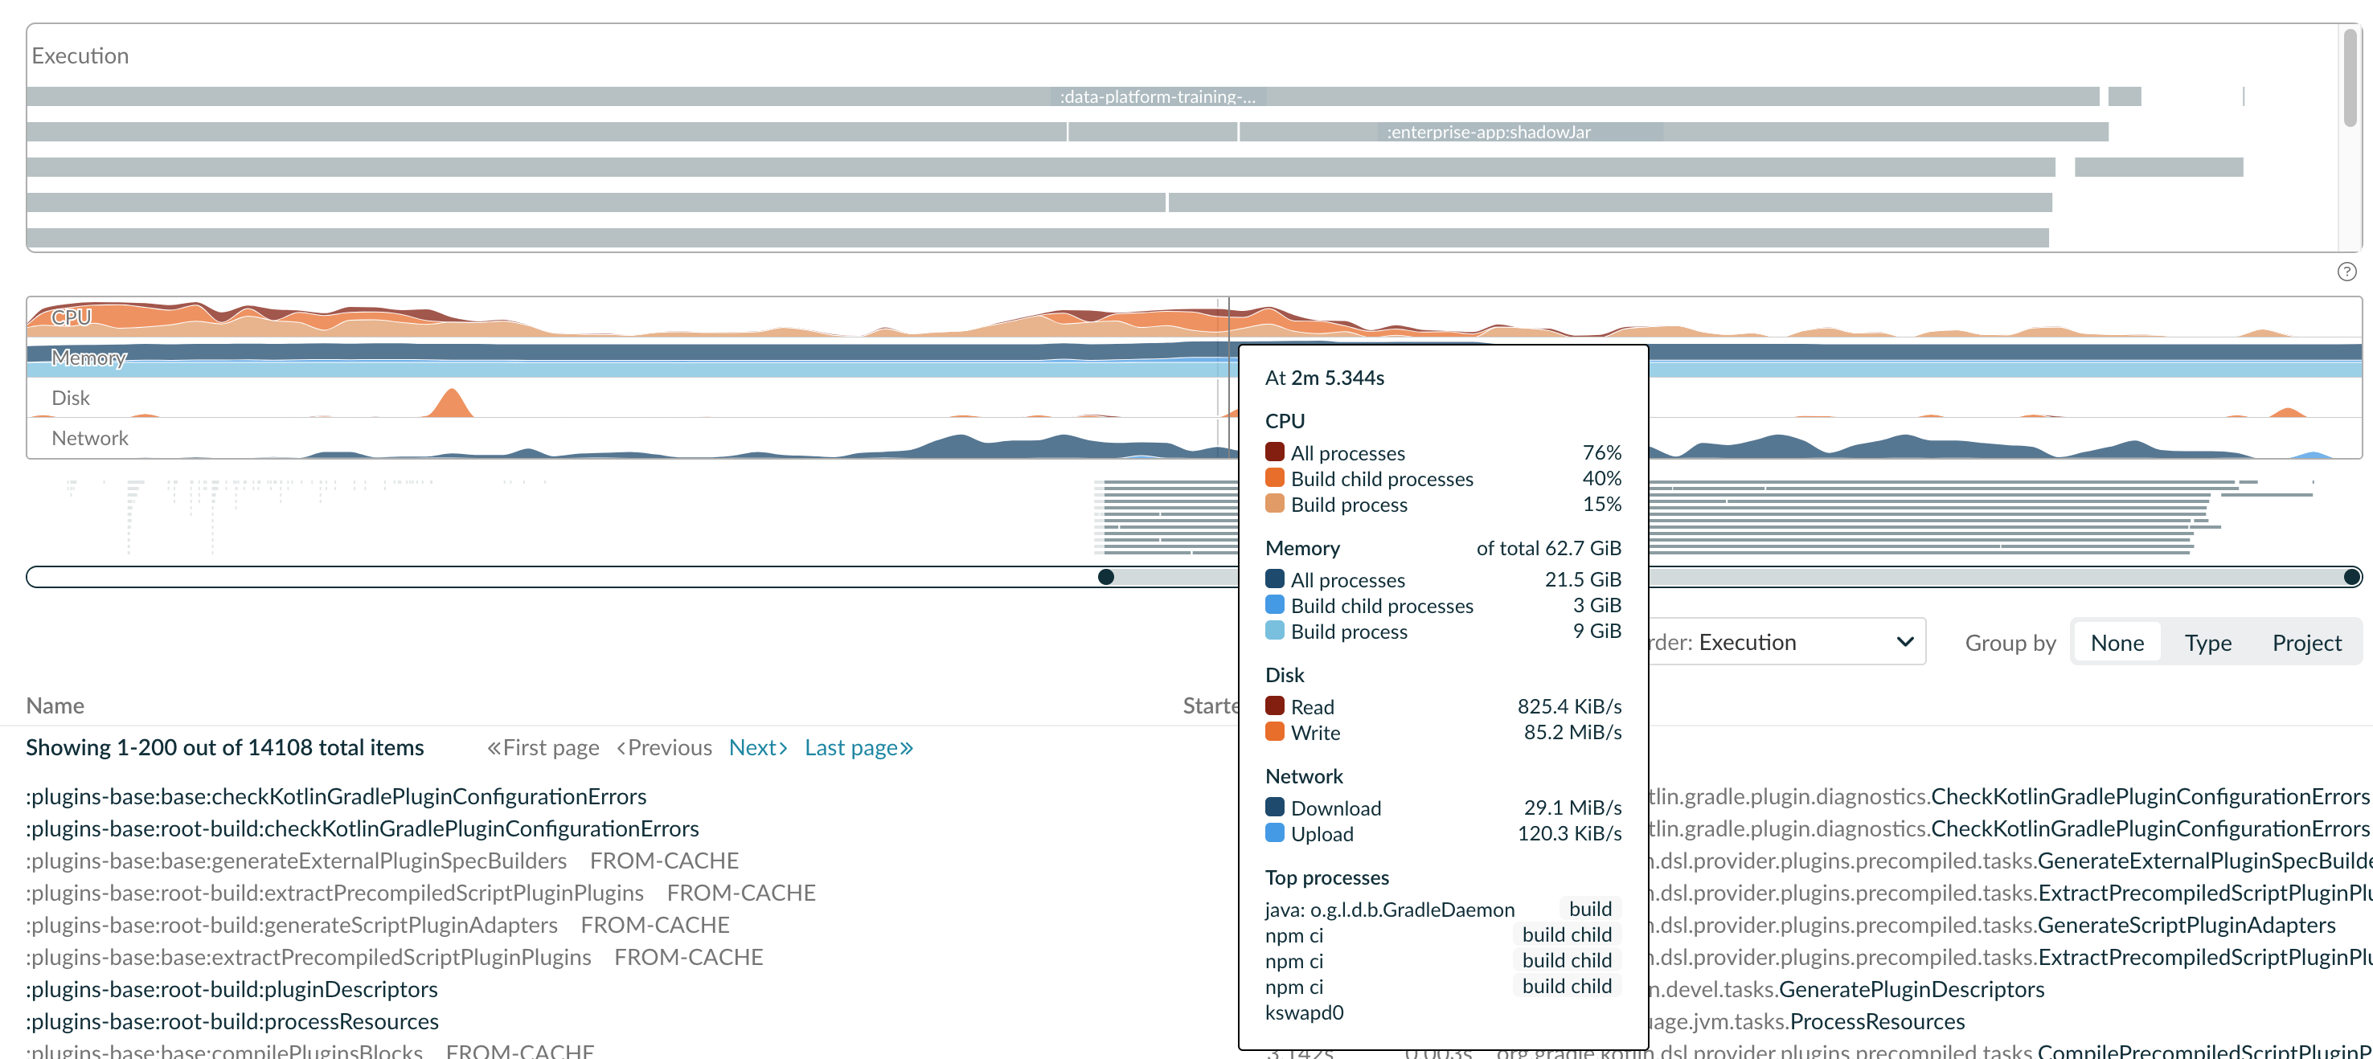Select Group by None option
This screenshot has width=2373, height=1059.
2117,643
